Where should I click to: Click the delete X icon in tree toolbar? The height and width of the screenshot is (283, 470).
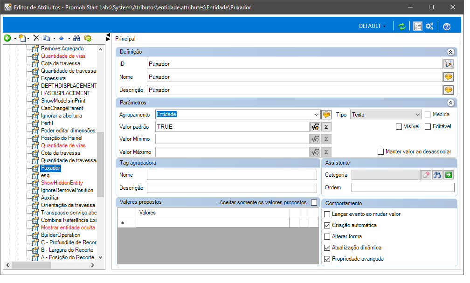[36, 38]
